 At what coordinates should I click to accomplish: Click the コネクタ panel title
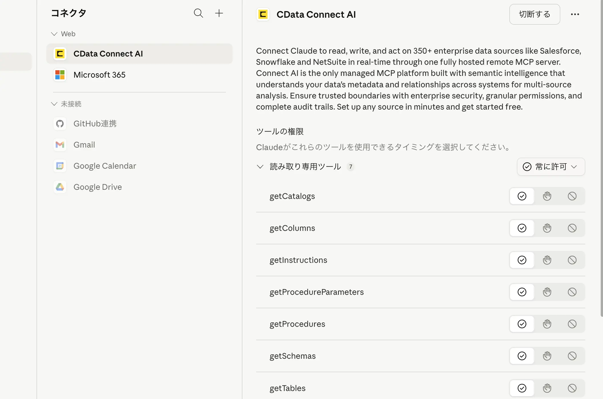(x=69, y=13)
